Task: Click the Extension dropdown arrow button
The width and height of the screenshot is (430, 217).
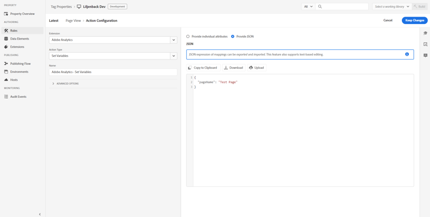Action: point(174,40)
